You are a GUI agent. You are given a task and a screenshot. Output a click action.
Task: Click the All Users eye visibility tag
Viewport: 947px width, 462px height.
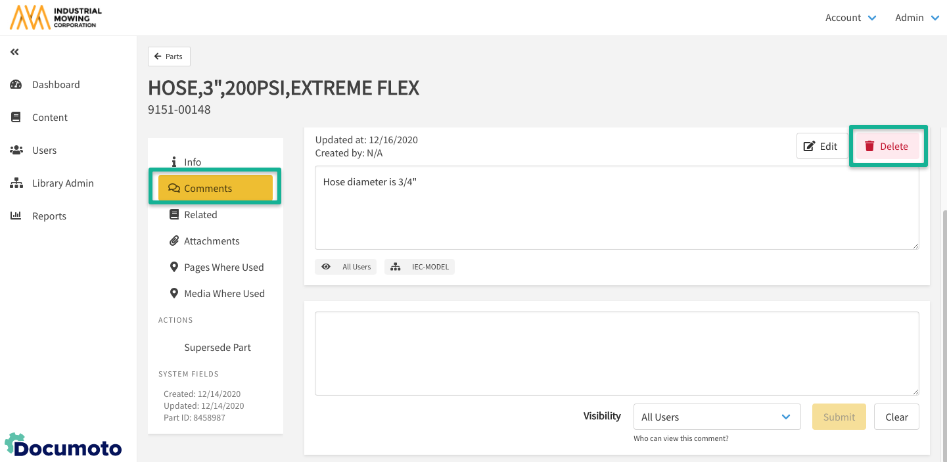(346, 267)
